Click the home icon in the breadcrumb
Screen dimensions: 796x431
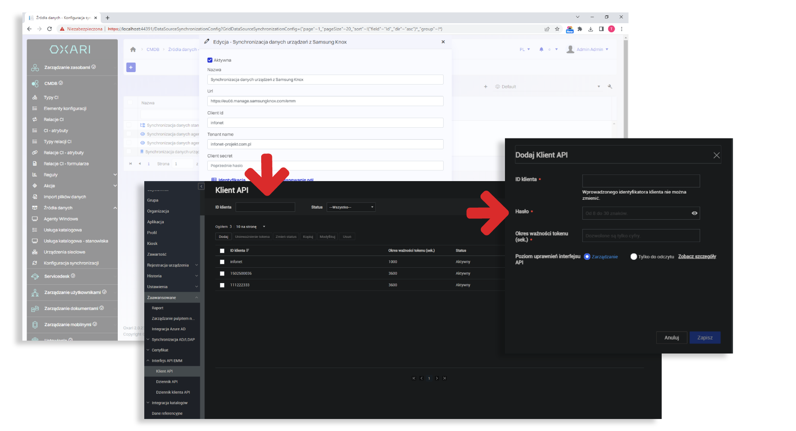coord(133,50)
